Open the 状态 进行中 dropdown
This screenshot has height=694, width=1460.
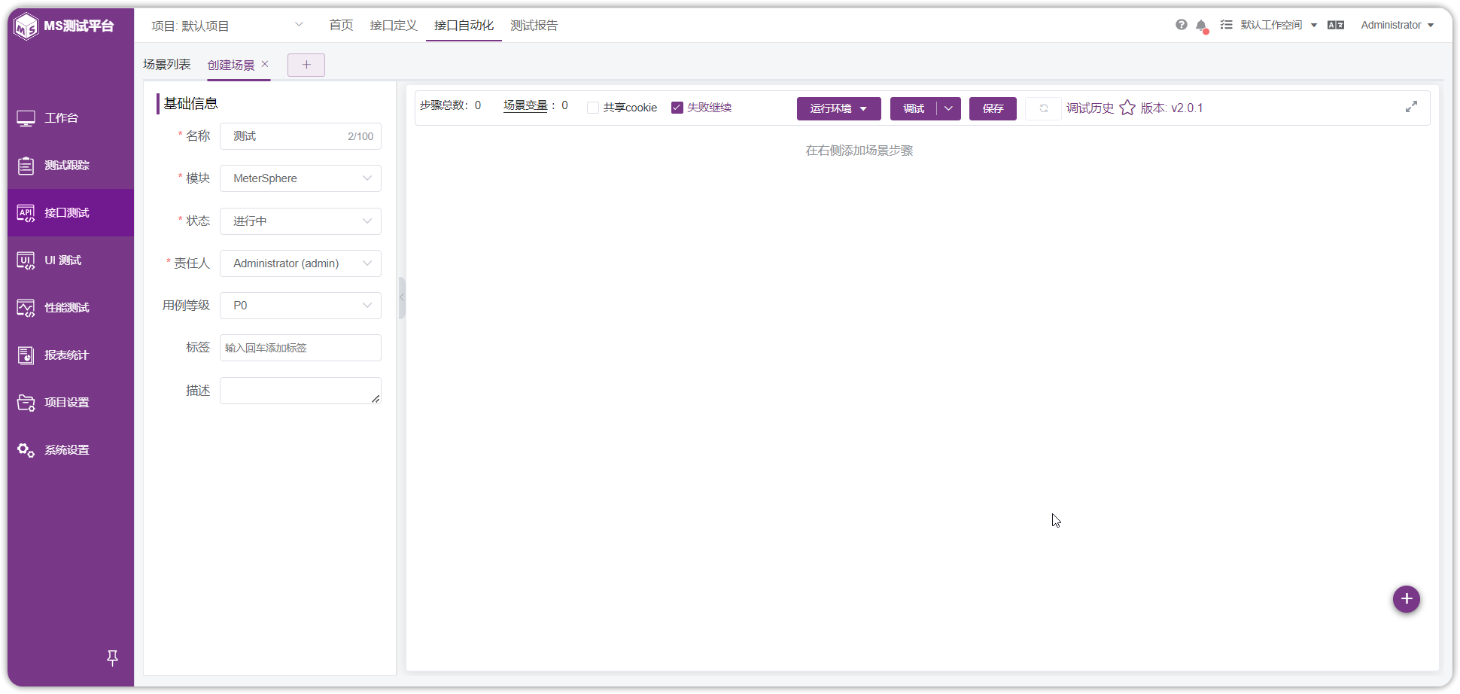(x=300, y=221)
